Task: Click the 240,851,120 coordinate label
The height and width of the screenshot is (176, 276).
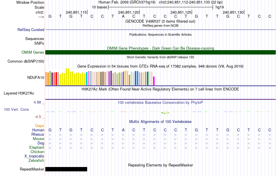Action: coord(128,12)
